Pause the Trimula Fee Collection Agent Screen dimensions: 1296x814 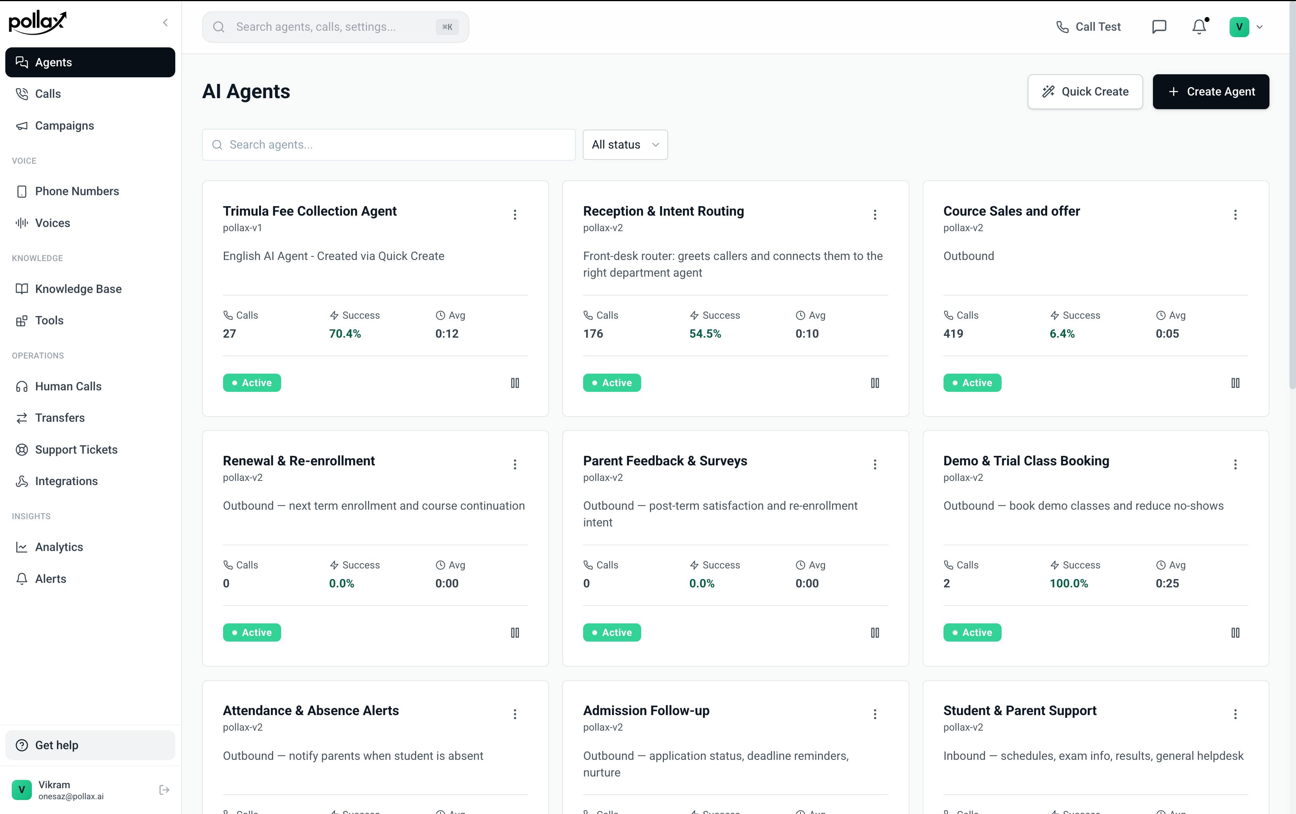(x=514, y=383)
